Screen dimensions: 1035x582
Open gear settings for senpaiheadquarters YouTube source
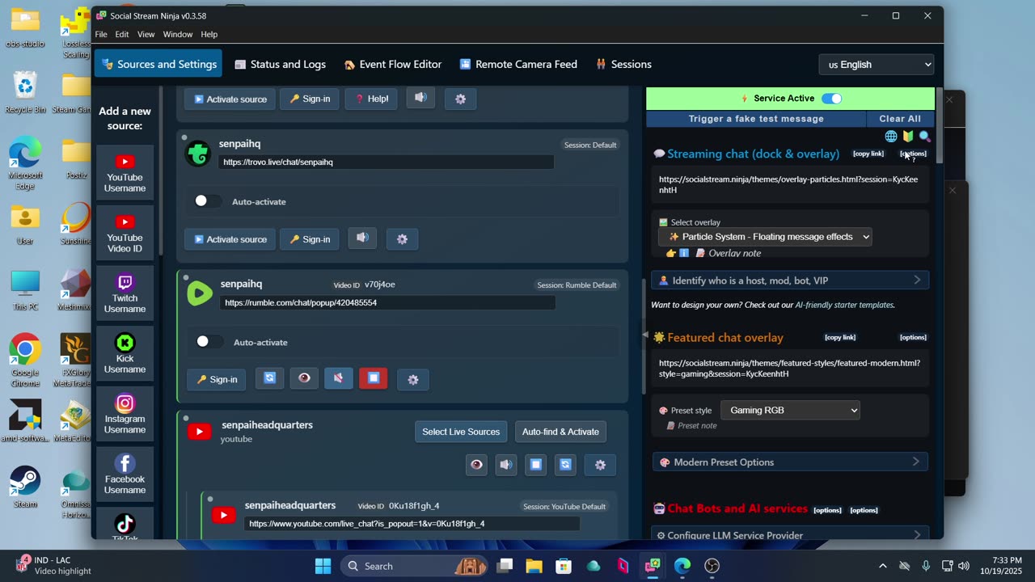[x=600, y=465]
